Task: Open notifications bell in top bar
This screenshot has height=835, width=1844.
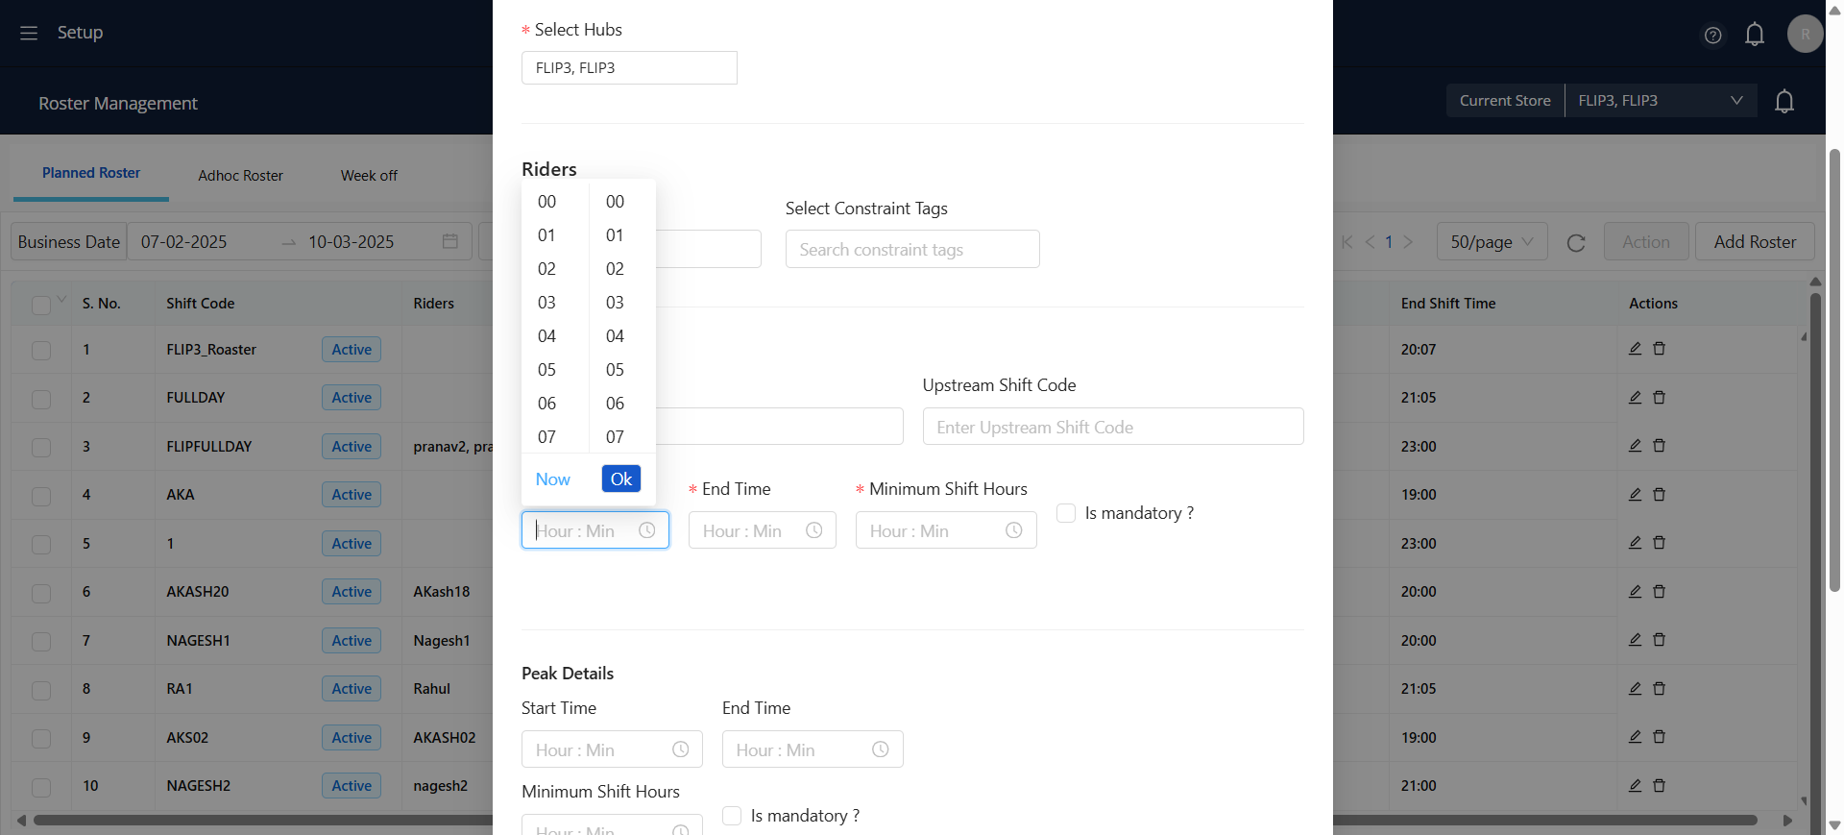Action: point(1754,35)
